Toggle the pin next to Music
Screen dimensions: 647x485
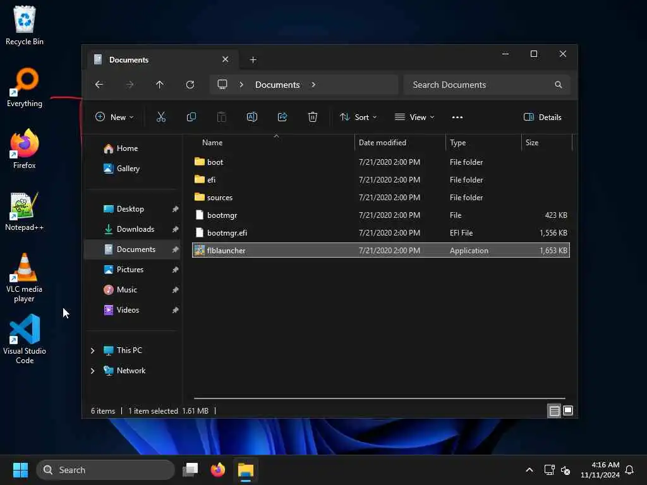coord(175,290)
